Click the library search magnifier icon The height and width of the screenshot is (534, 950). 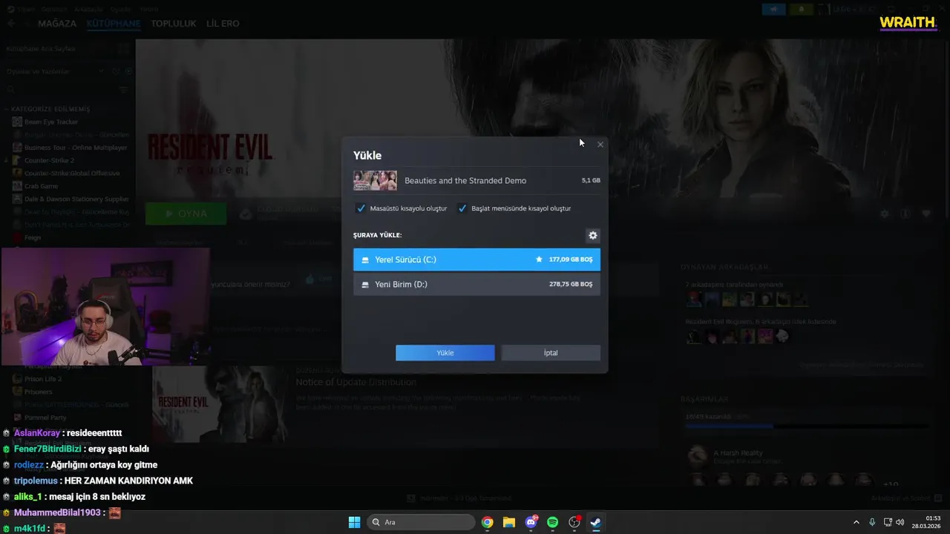[x=10, y=90]
